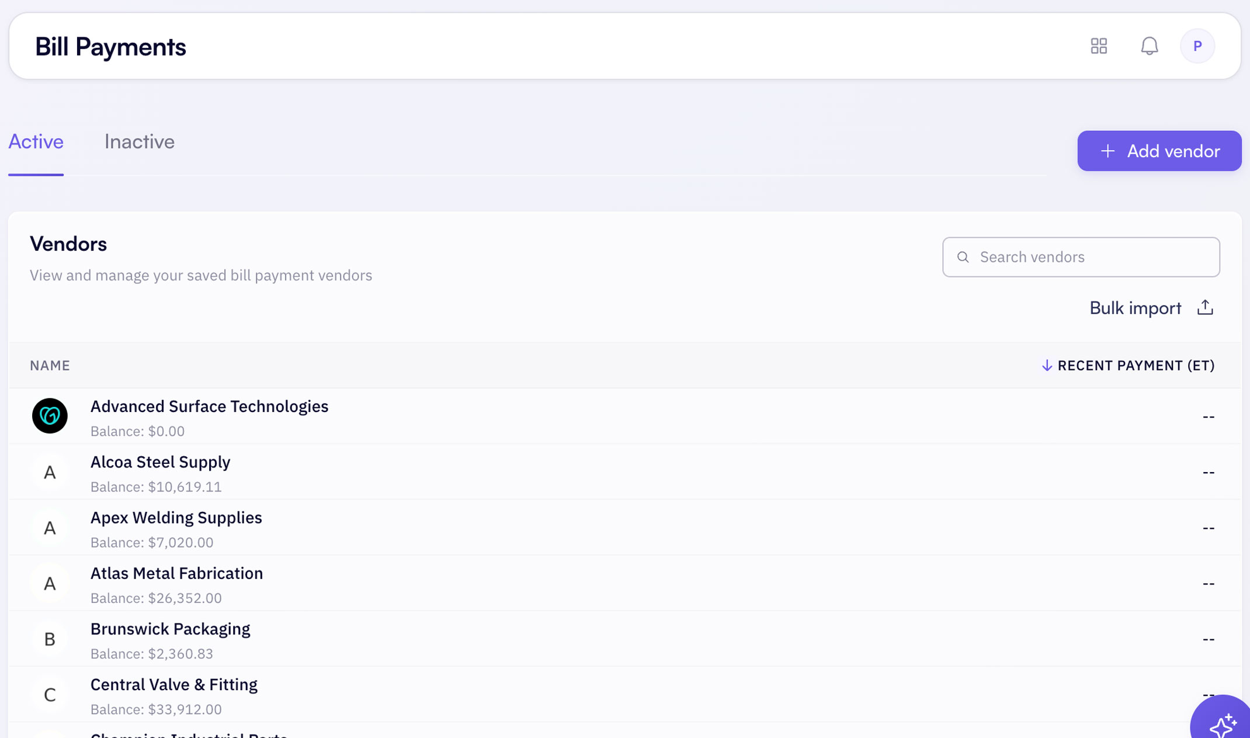Focus the Search vendors field

click(1081, 257)
